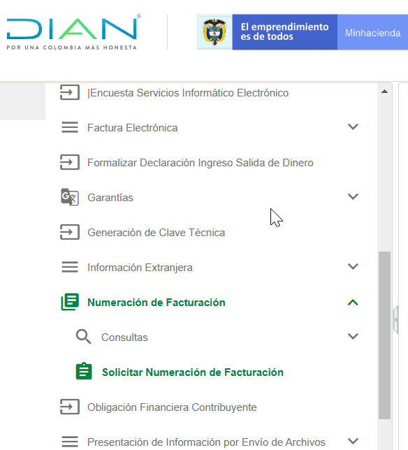Click the green document-stack icon for Numeración de Facturación
This screenshot has height=450, width=408.
pos(70,302)
